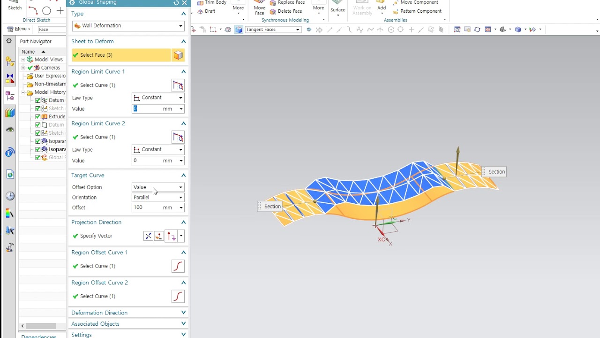This screenshot has width=600, height=338.
Task: Click the curve rule icon for Region Limit Curve 2
Action: 178,137
